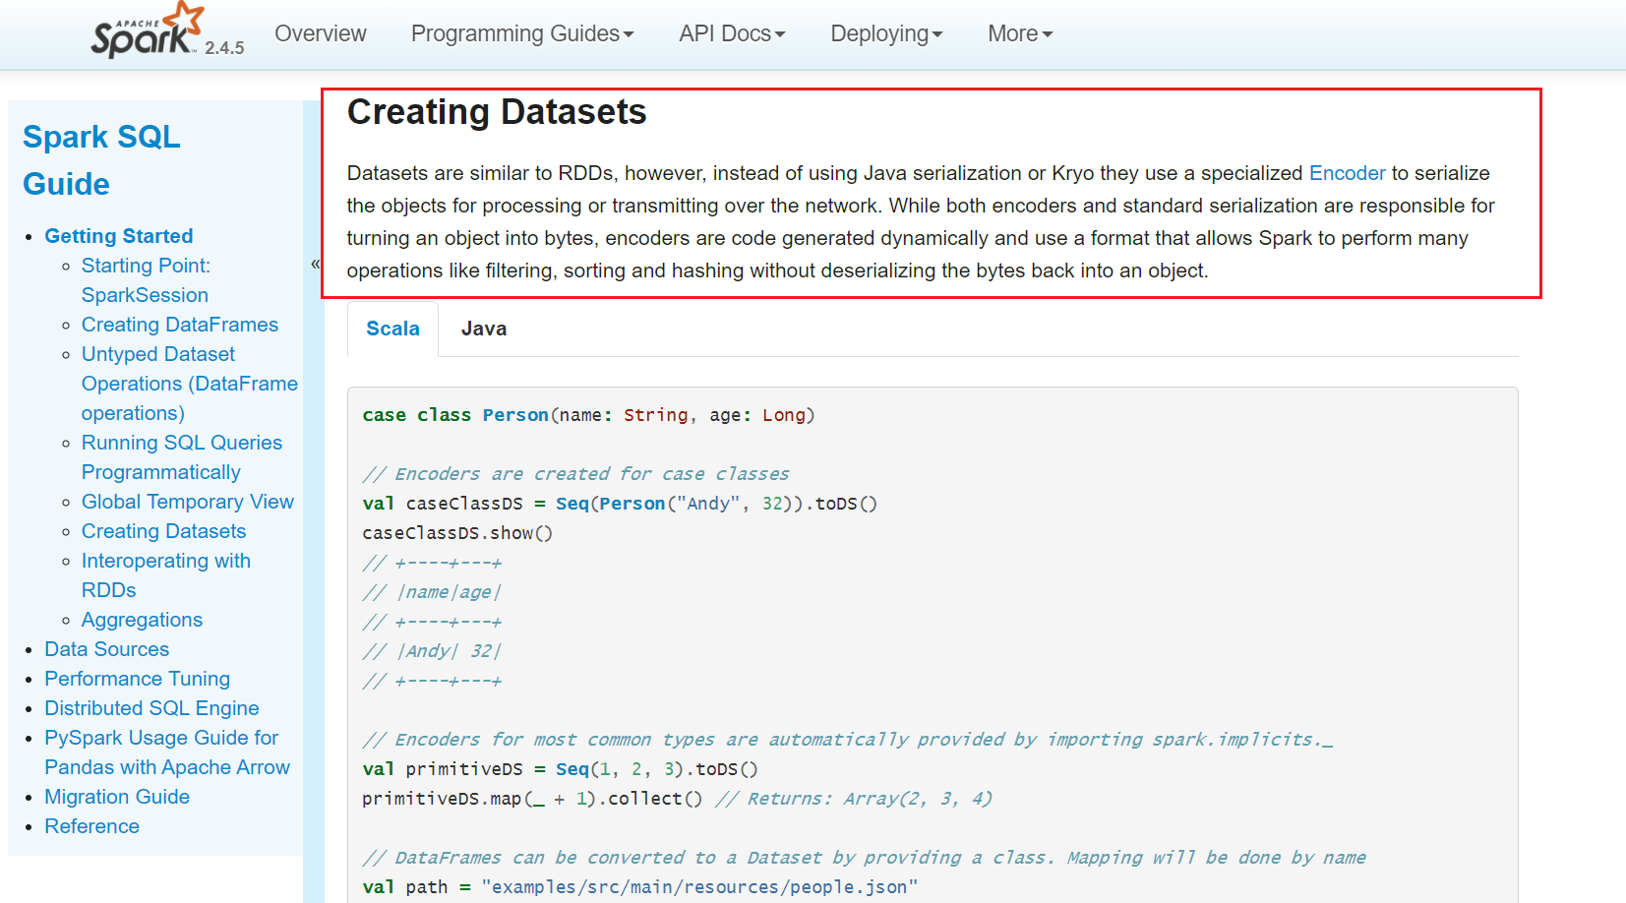Open Global Temporary View link
This screenshot has height=903, width=1626.
pos(188,502)
